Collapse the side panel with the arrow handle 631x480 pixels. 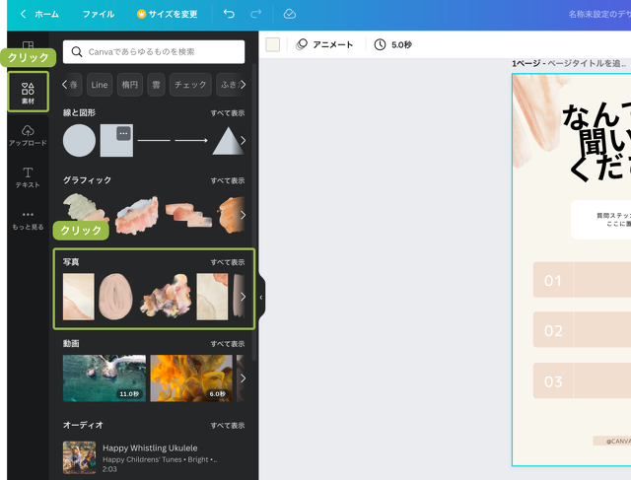pos(261,297)
